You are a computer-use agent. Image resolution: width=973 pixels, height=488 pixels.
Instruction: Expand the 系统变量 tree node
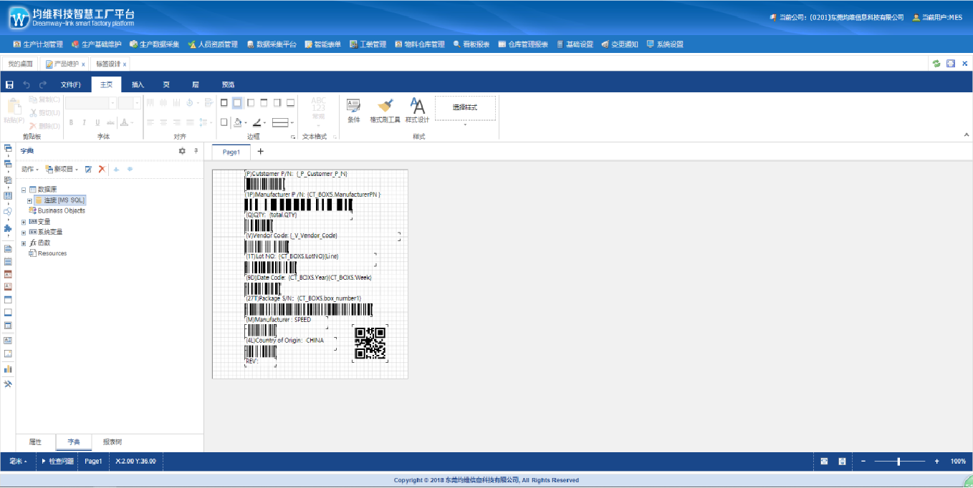point(24,233)
